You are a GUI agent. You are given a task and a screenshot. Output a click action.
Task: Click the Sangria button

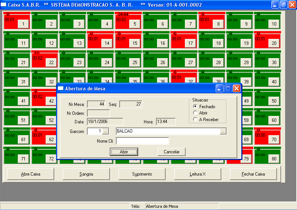86,174
